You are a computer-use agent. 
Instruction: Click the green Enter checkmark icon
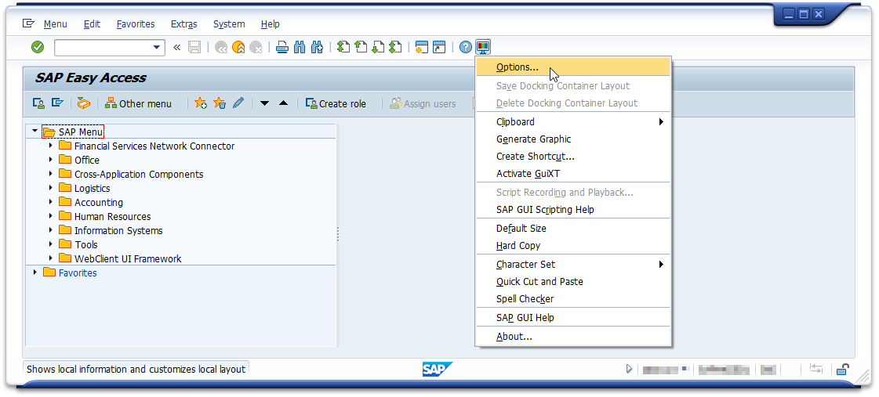[x=38, y=48]
